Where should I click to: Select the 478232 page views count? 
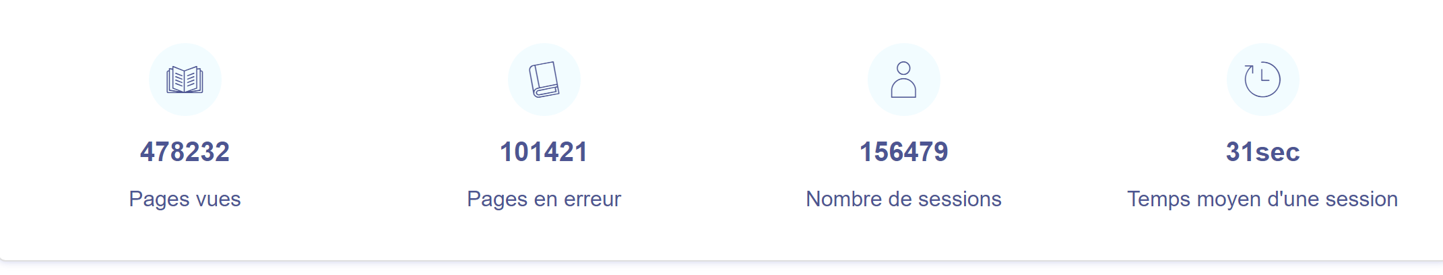[x=185, y=152]
